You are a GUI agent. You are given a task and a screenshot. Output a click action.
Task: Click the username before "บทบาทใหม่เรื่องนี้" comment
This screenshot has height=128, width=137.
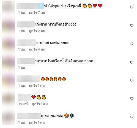(x=26, y=61)
